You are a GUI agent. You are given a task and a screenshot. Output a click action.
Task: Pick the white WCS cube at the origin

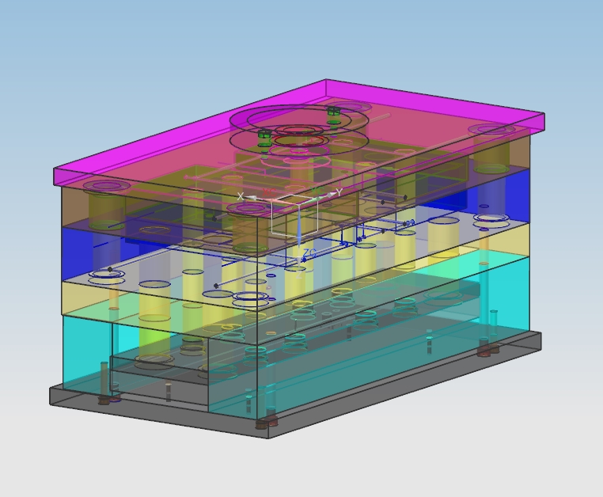click(x=294, y=214)
